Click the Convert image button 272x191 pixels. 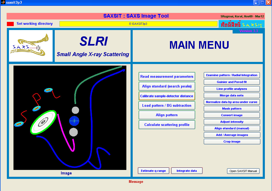point(232,115)
